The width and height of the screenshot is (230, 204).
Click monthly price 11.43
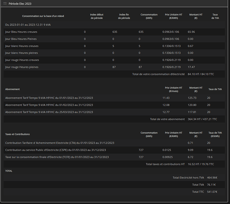coord(166,98)
